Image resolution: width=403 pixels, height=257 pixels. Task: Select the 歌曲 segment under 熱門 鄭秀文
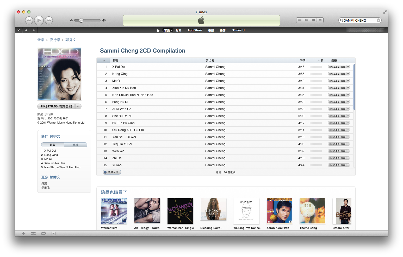[53, 145]
